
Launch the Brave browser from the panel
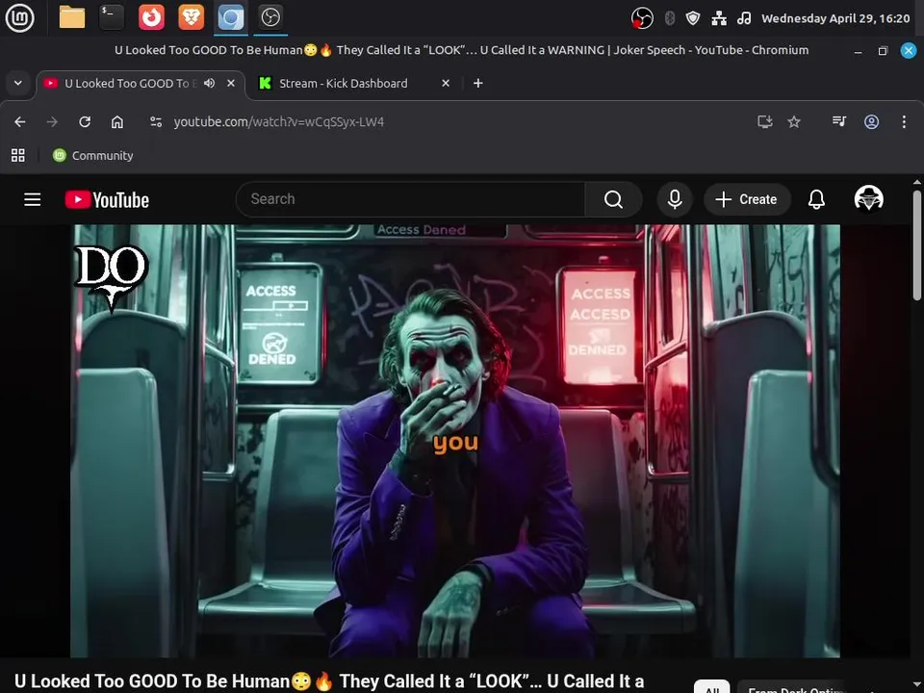pyautogui.click(x=191, y=17)
